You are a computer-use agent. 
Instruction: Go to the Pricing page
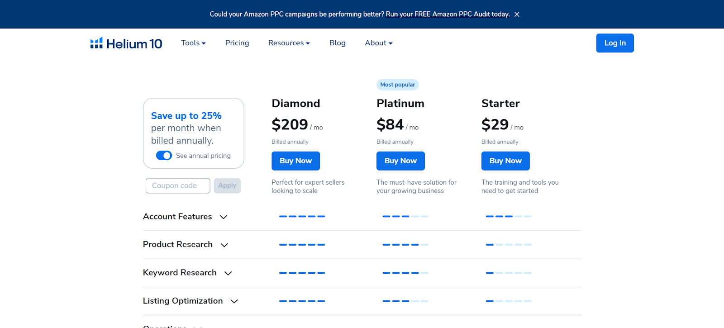pos(237,43)
